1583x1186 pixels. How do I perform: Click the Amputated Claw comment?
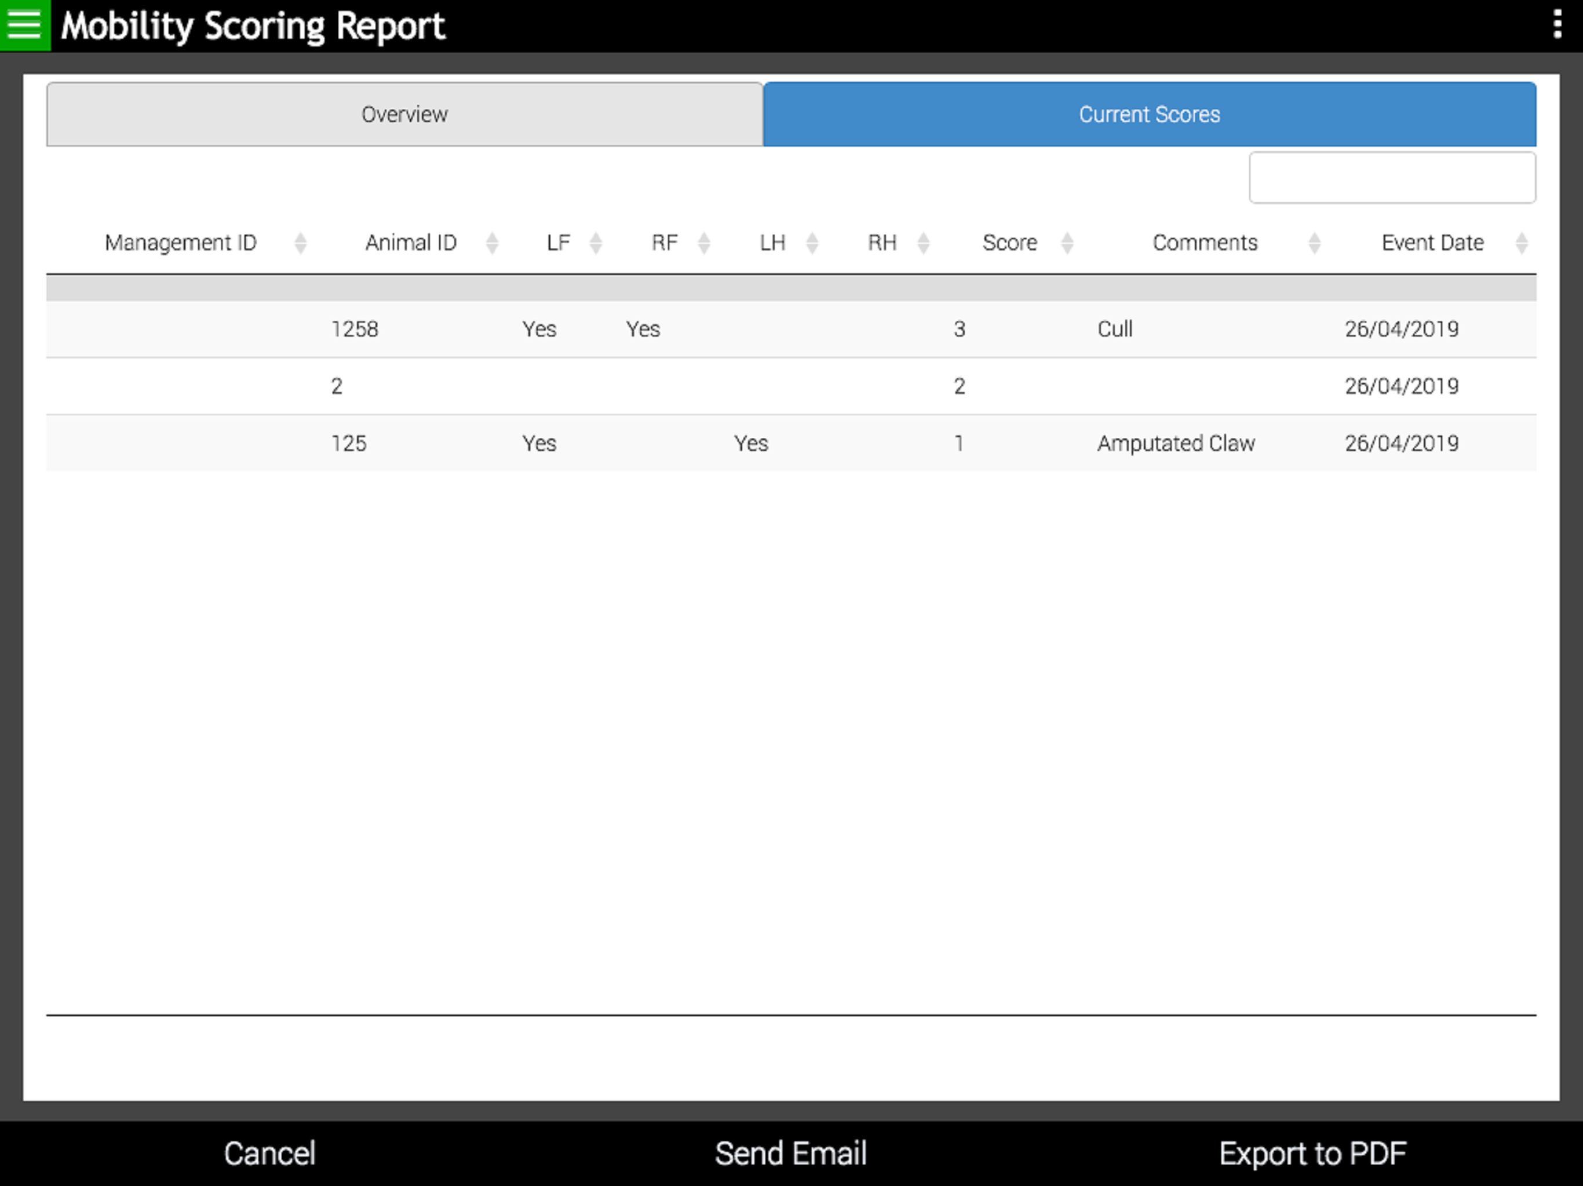[x=1176, y=444]
